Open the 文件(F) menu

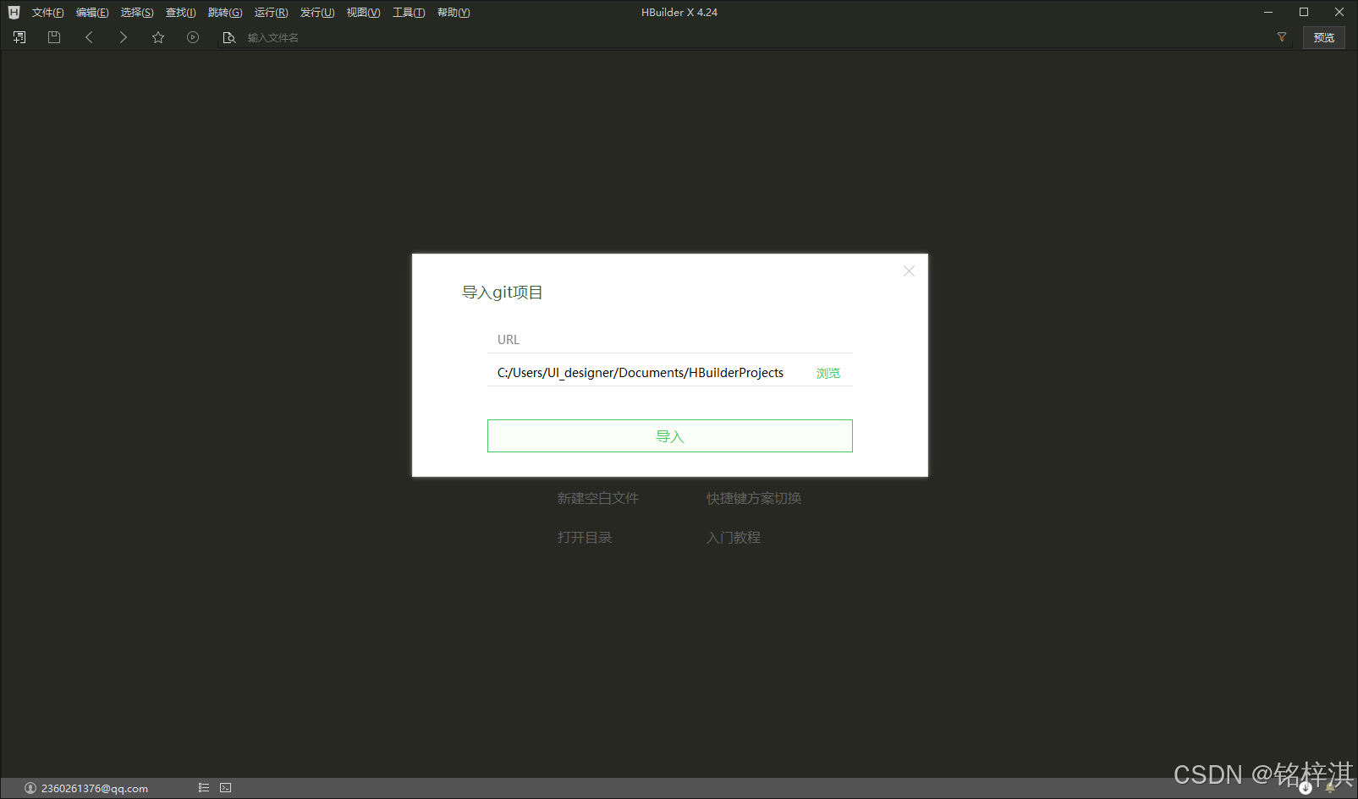[47, 13]
